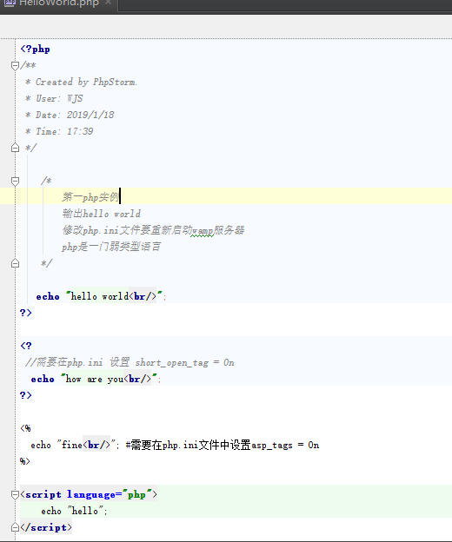Viewport: 452px width, 542px height.
Task: Click the short open tag <?
Action: (26, 346)
